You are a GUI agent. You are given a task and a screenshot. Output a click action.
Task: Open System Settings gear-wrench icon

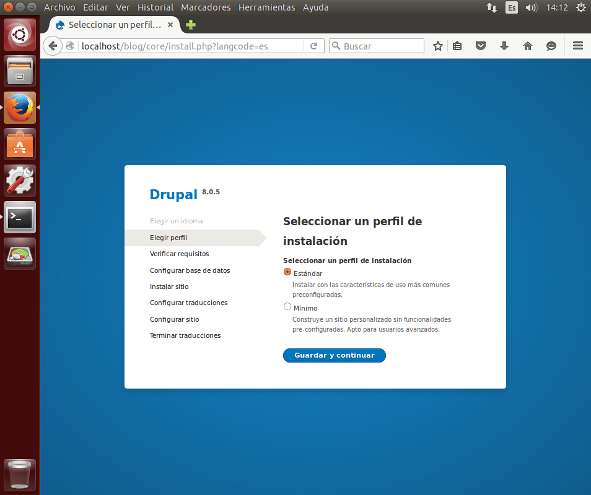click(x=20, y=181)
